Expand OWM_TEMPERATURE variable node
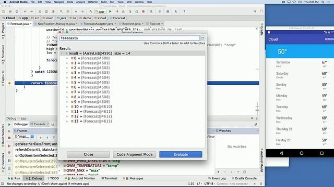The height and width of the screenshot is (187, 334). tap(59, 166)
